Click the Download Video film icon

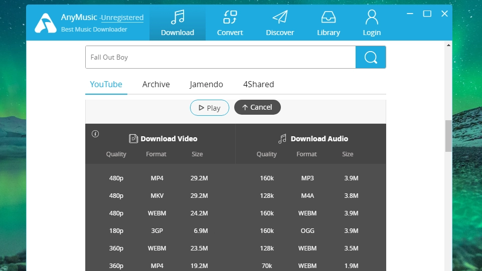pos(133,139)
